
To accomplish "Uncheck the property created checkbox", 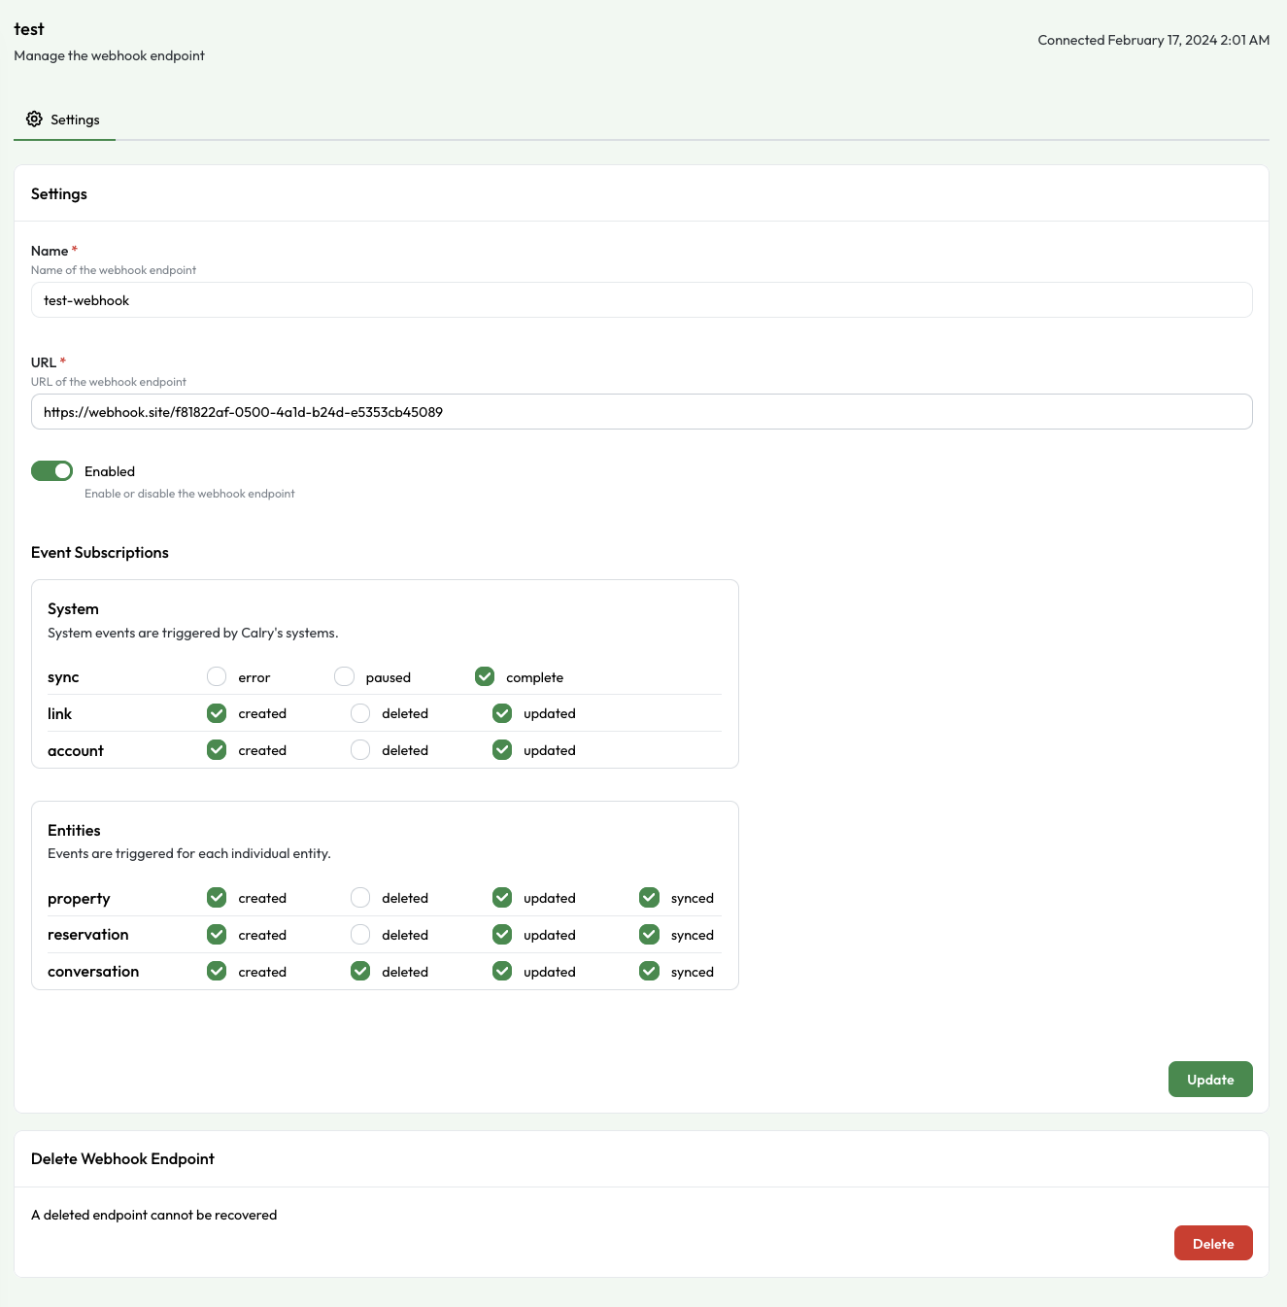I will pyautogui.click(x=217, y=898).
